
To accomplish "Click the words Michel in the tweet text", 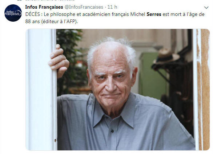I will pos(138,14).
